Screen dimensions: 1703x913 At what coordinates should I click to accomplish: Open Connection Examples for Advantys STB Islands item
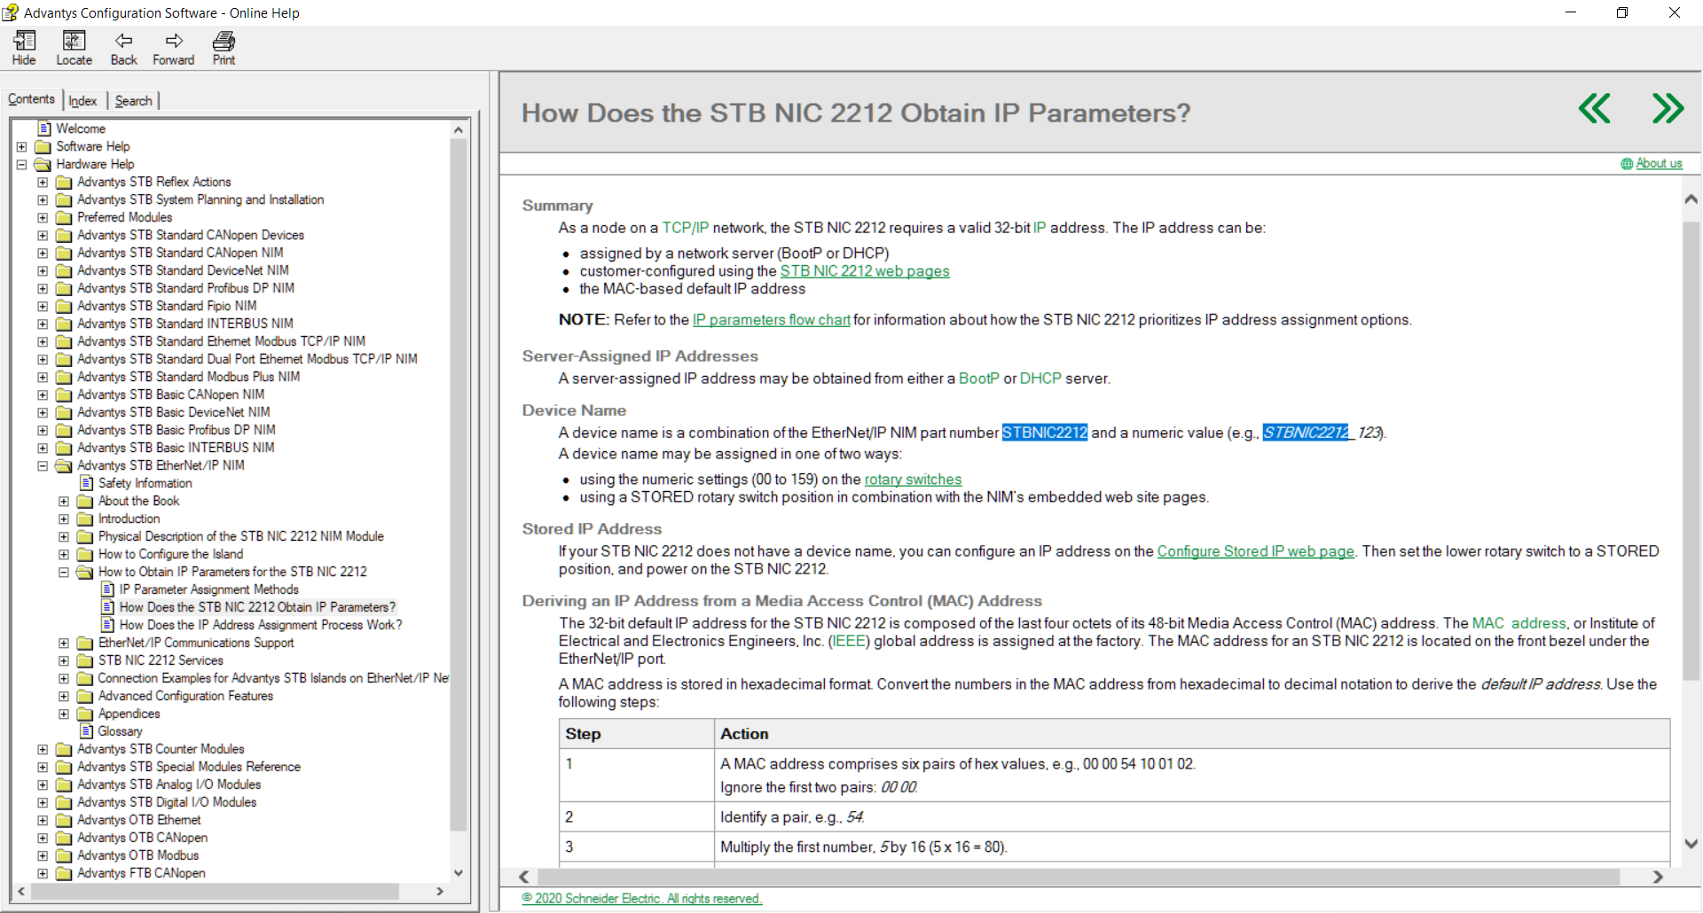click(x=273, y=678)
